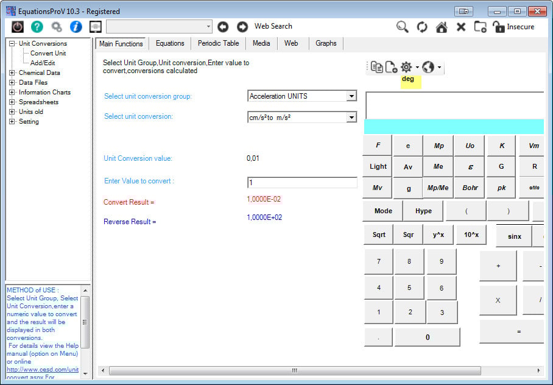Expand the Chemical Data tree node
Image resolution: width=553 pixels, height=385 pixels.
click(x=12, y=72)
